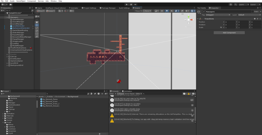Image resolution: width=262 pixels, height=135 pixels.
Task: Open the cloud services icon
Action: (11, 5)
